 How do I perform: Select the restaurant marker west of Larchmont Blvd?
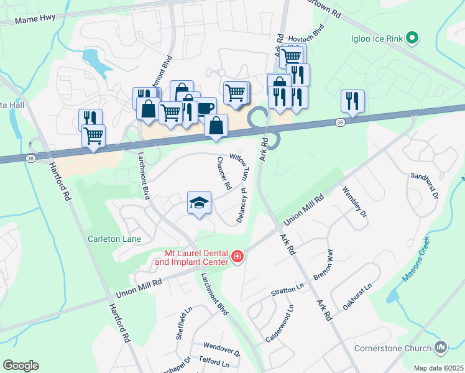click(x=90, y=117)
